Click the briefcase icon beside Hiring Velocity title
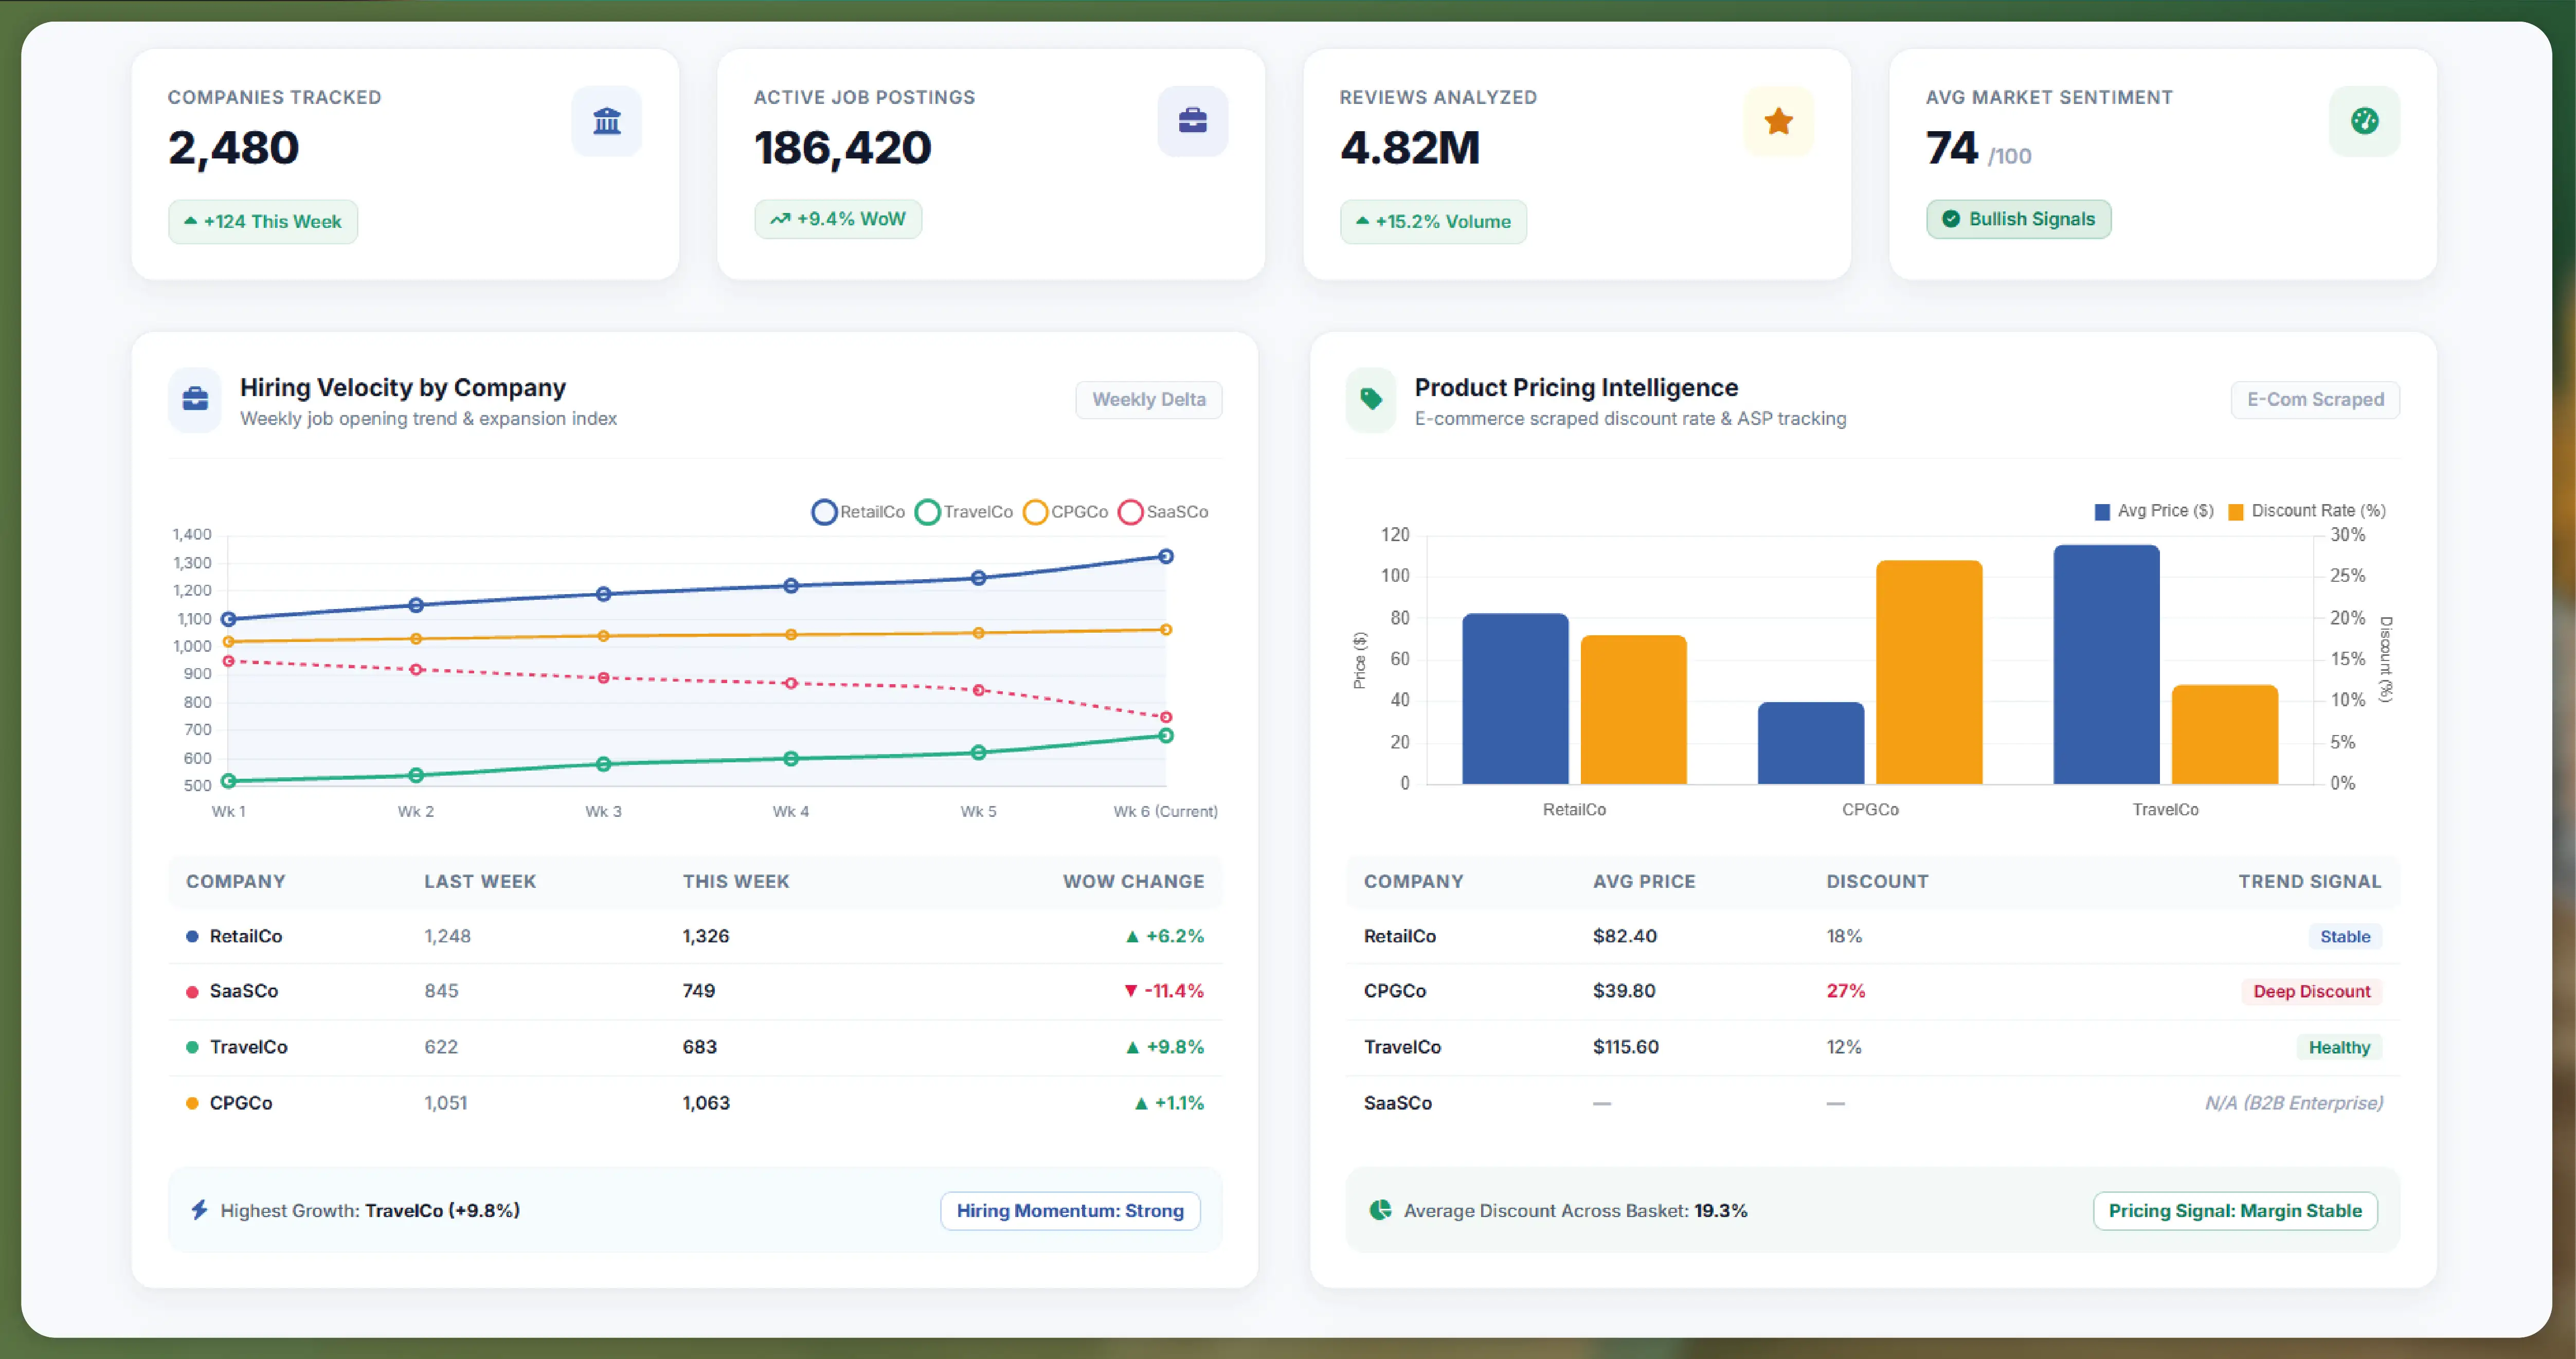 [x=195, y=399]
